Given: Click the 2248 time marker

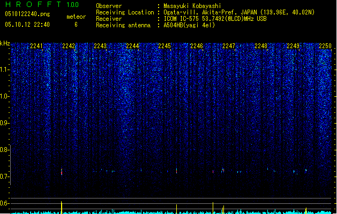Looking at the screenshot, I should tap(261, 46).
